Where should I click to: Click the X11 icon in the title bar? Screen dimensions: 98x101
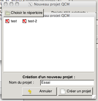[x=30, y=4]
